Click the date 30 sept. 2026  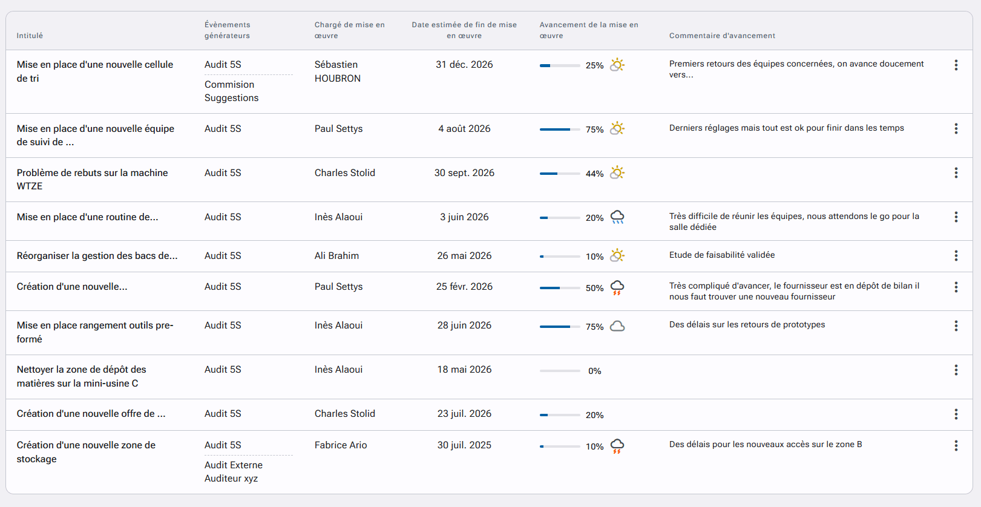click(x=464, y=173)
